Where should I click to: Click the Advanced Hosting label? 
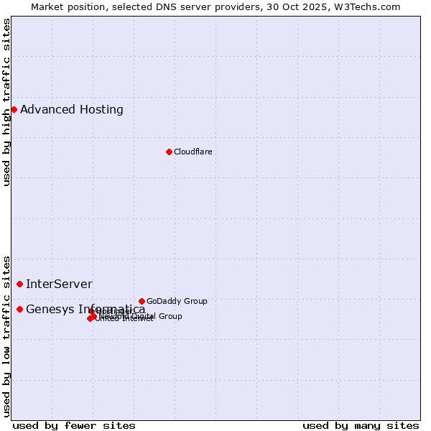[72, 109]
